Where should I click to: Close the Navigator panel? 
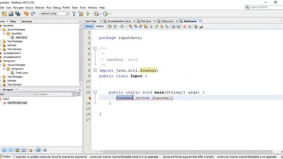point(16,89)
